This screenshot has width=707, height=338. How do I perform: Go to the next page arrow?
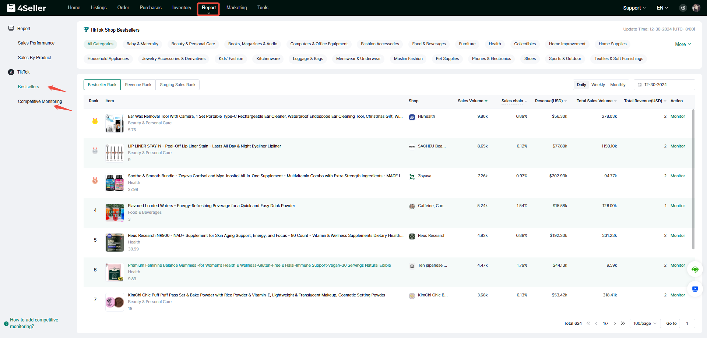pos(615,323)
